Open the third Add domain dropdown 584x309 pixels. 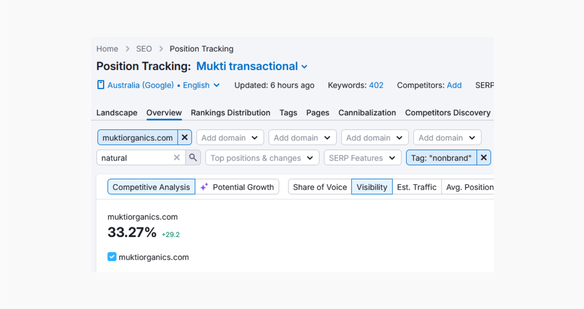click(375, 138)
